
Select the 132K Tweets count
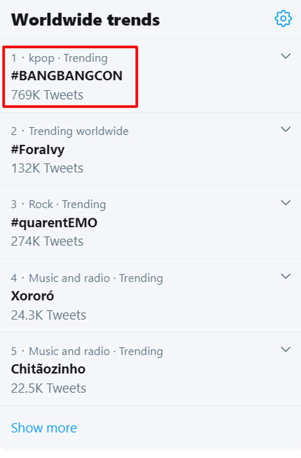coord(47,168)
